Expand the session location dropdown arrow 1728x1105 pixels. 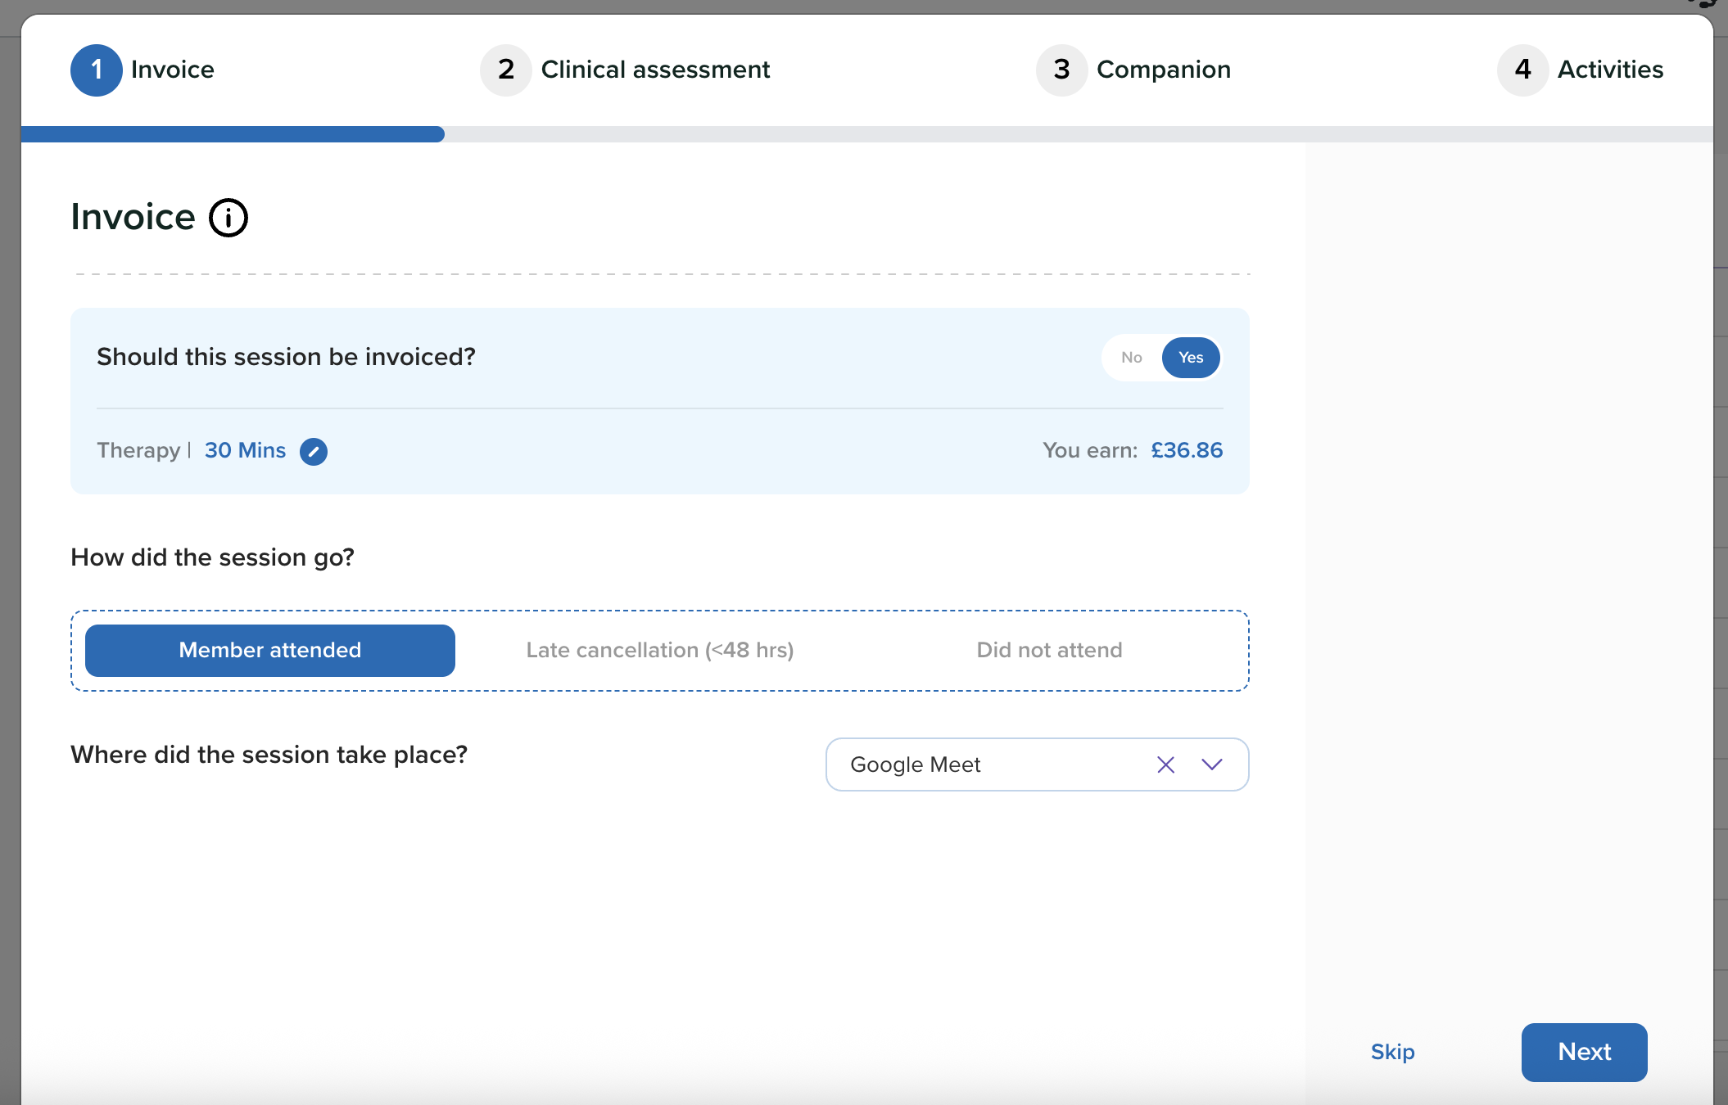[1211, 764]
